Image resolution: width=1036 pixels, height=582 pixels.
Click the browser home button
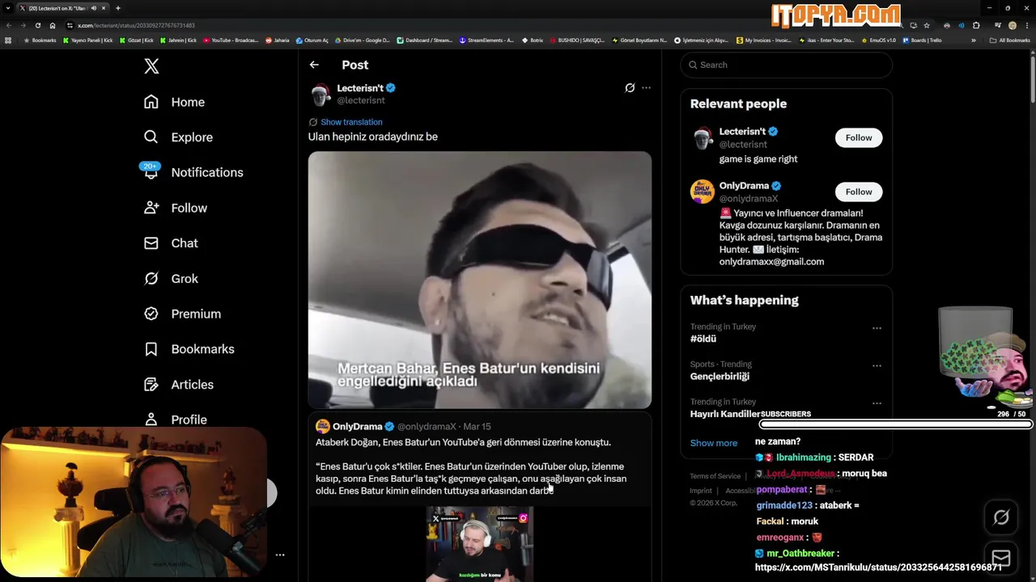pos(53,25)
